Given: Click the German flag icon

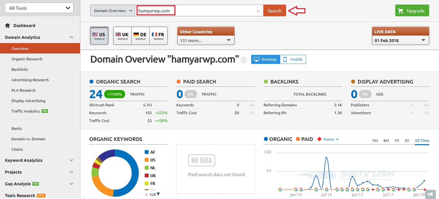Looking at the screenshot, I should (136, 34).
